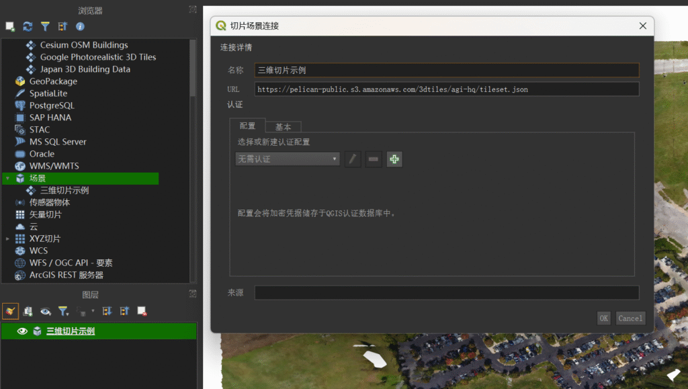Select the 场景 item in Browser
The width and height of the screenshot is (688, 389).
click(x=81, y=178)
